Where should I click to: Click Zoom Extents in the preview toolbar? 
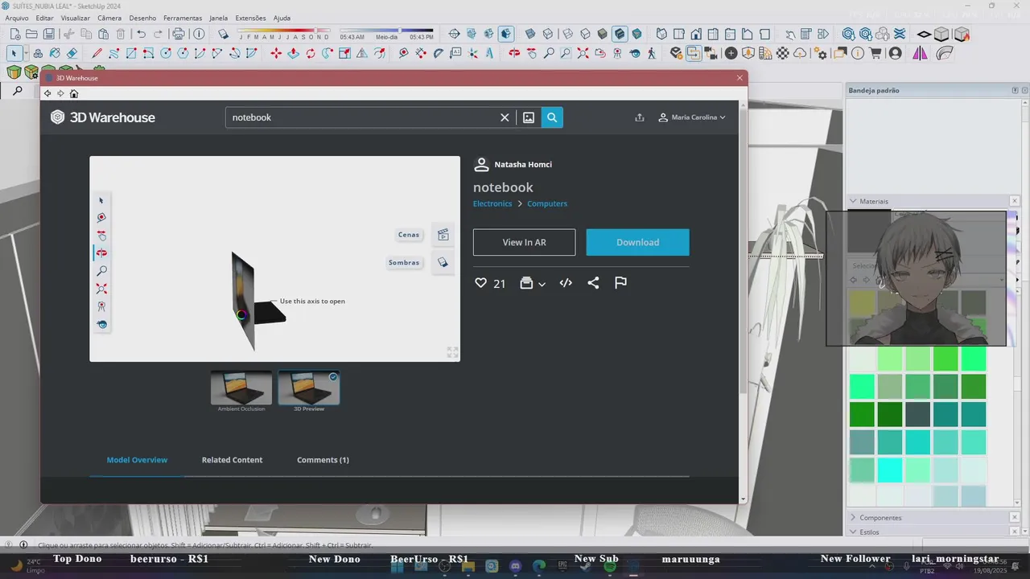click(101, 289)
